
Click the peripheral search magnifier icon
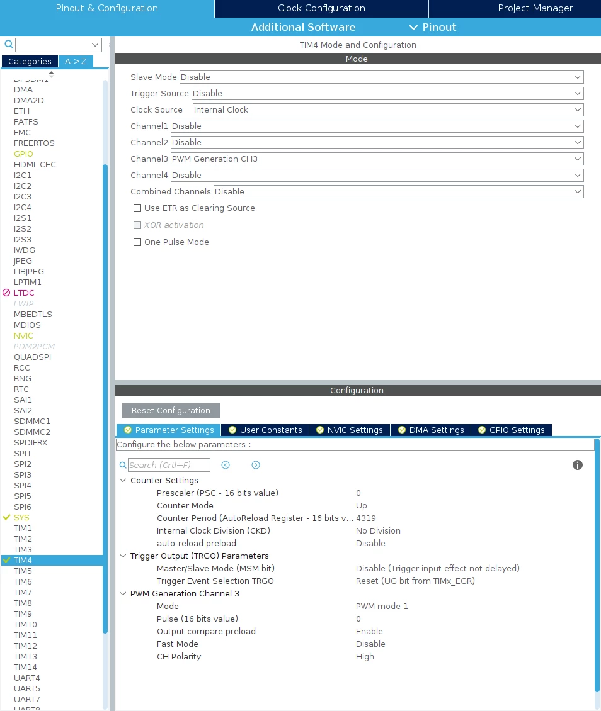pos(9,44)
